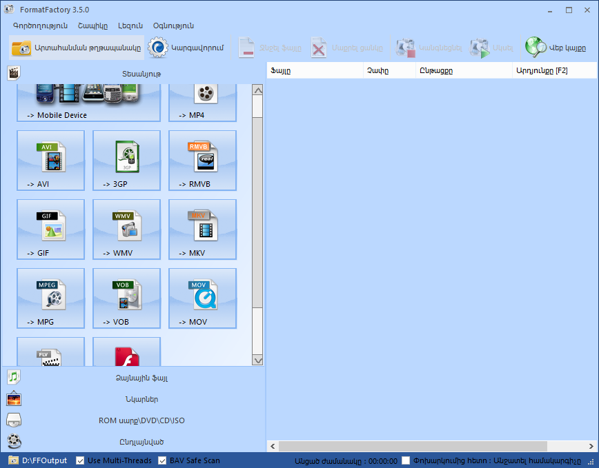Select the 3GP format tile
599x468 pixels.
pos(126,161)
